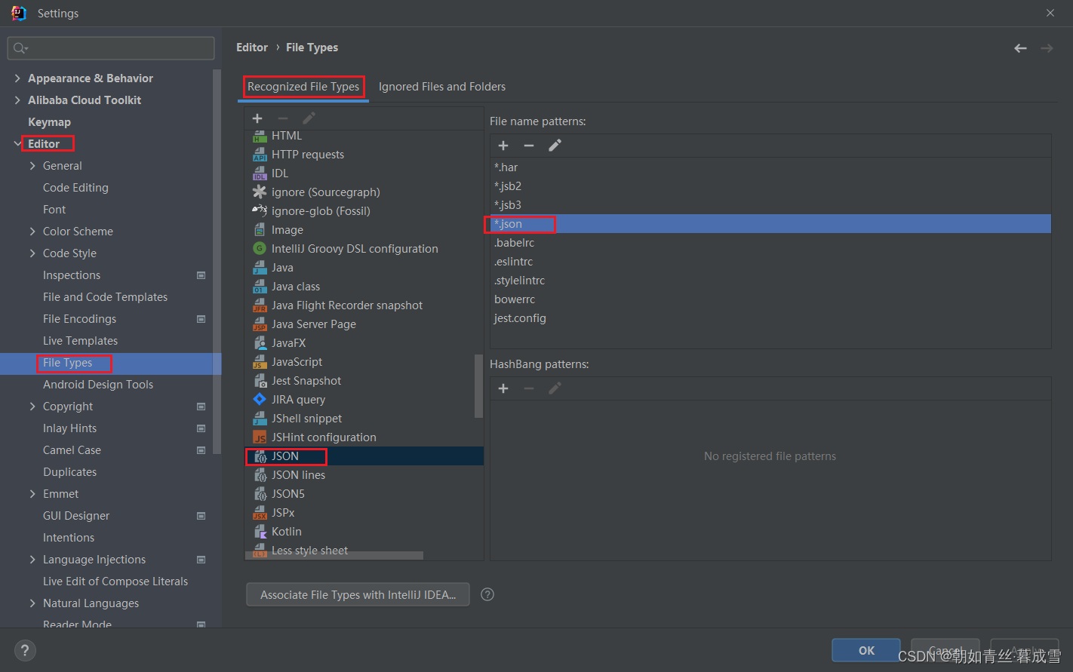Screen dimensions: 1073x672
Task: Edit the selected file type
Action: point(309,118)
